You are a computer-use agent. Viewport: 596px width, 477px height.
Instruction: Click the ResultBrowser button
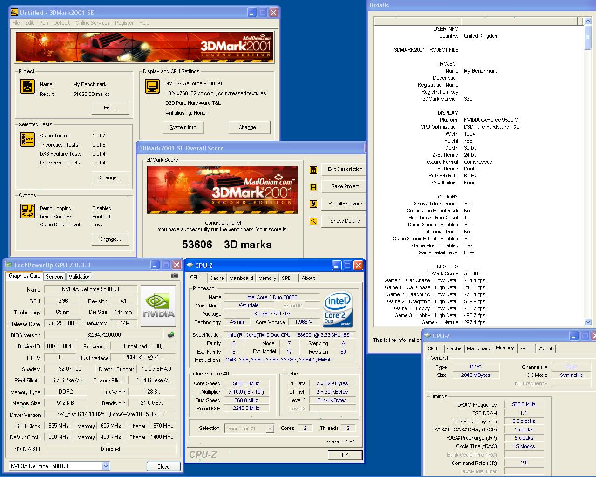pyautogui.click(x=345, y=204)
